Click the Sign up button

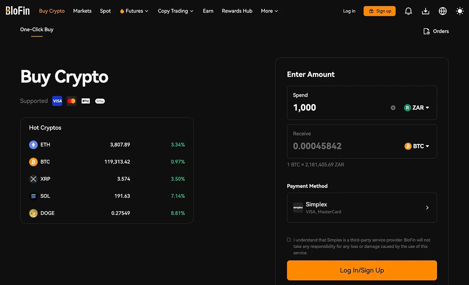point(379,11)
